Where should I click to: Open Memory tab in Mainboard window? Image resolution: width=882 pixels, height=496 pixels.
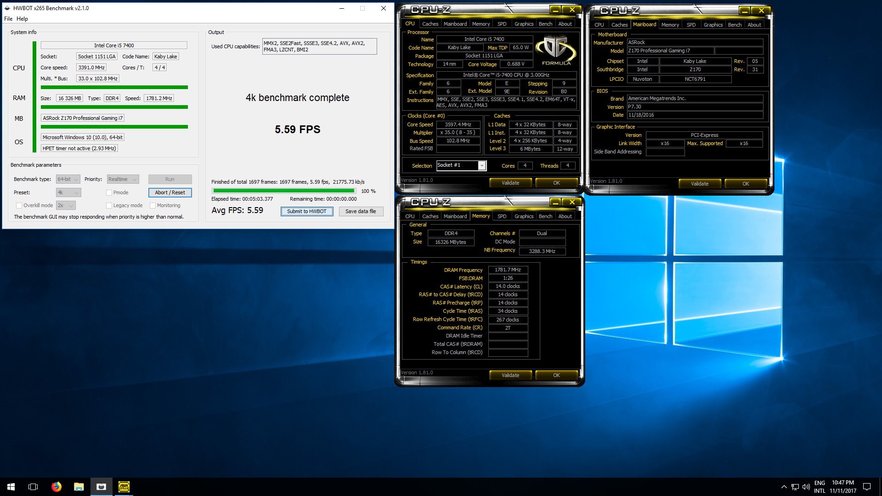(670, 25)
